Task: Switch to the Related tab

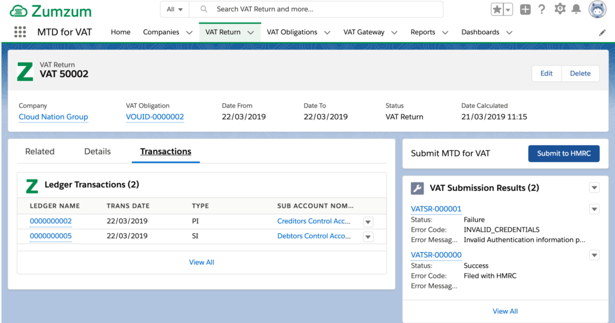Action: click(x=40, y=151)
